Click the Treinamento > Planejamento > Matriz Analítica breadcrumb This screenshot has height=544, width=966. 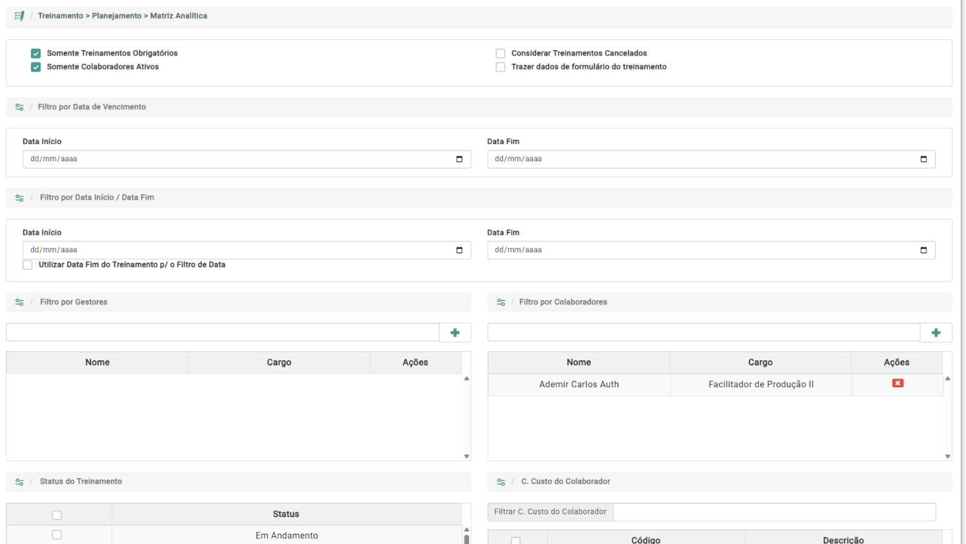point(122,16)
